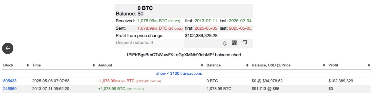Copy address with the copy icon

pos(244,43)
